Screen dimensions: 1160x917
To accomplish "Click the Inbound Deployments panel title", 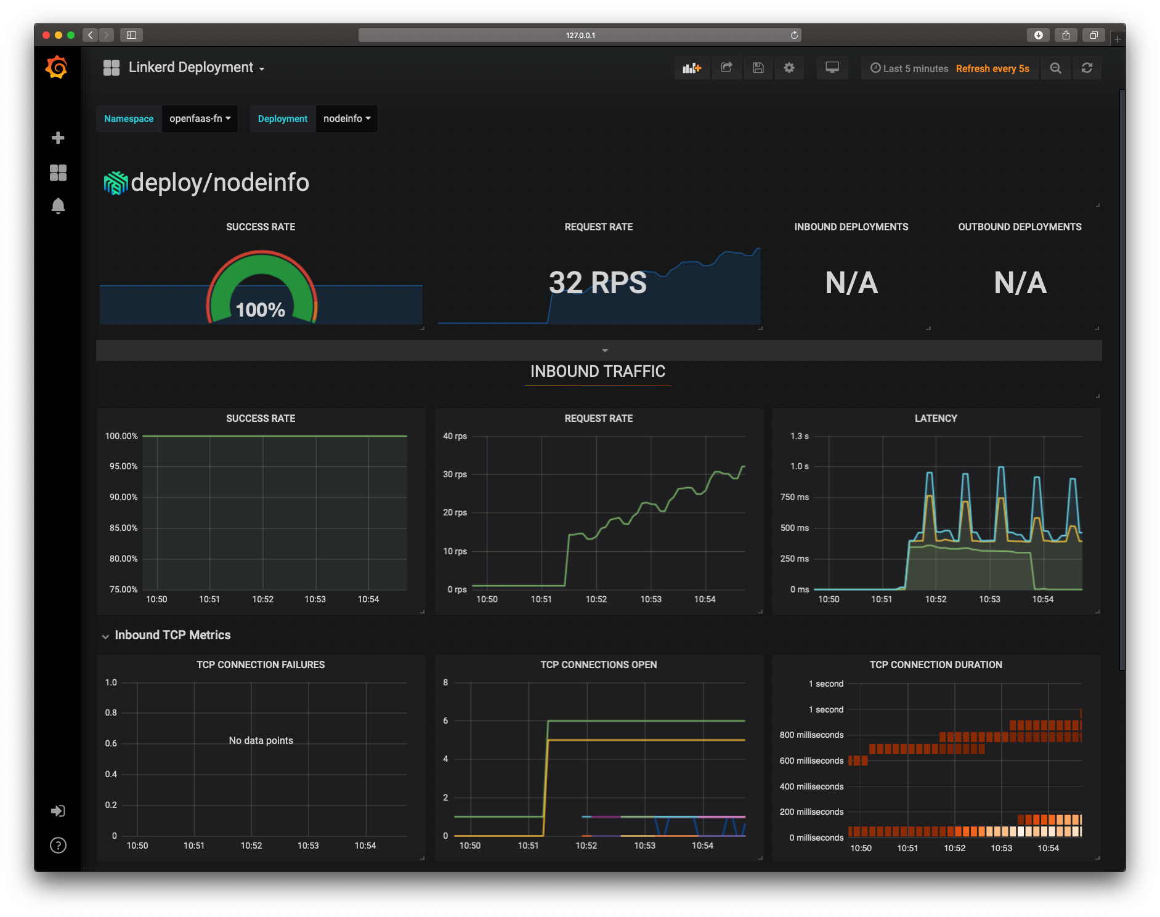I will tap(851, 227).
